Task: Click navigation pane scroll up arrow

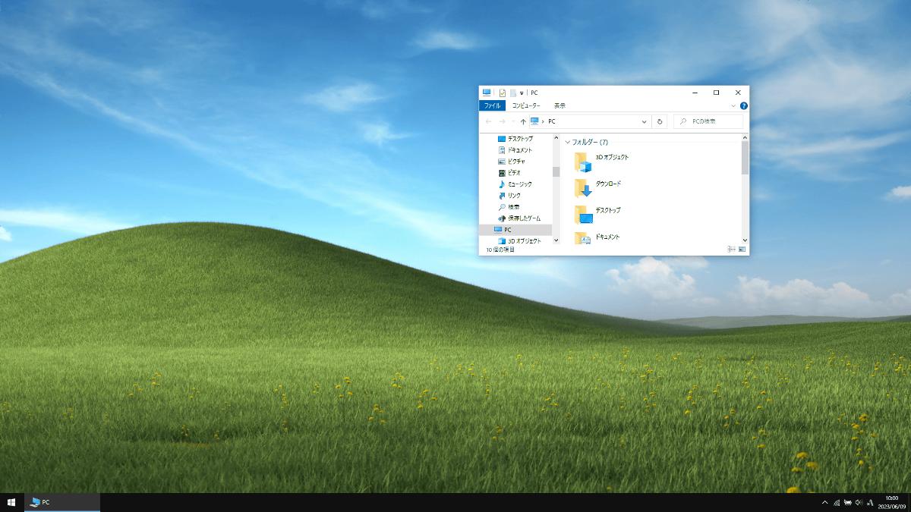Action: (556, 137)
